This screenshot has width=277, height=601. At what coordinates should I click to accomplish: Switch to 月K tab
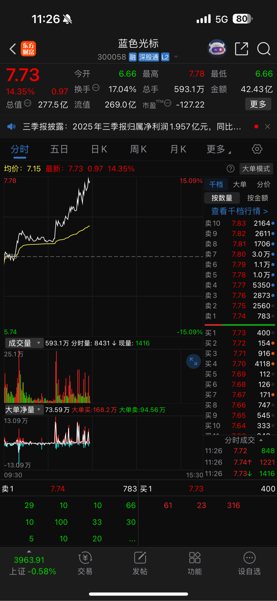[x=178, y=149]
